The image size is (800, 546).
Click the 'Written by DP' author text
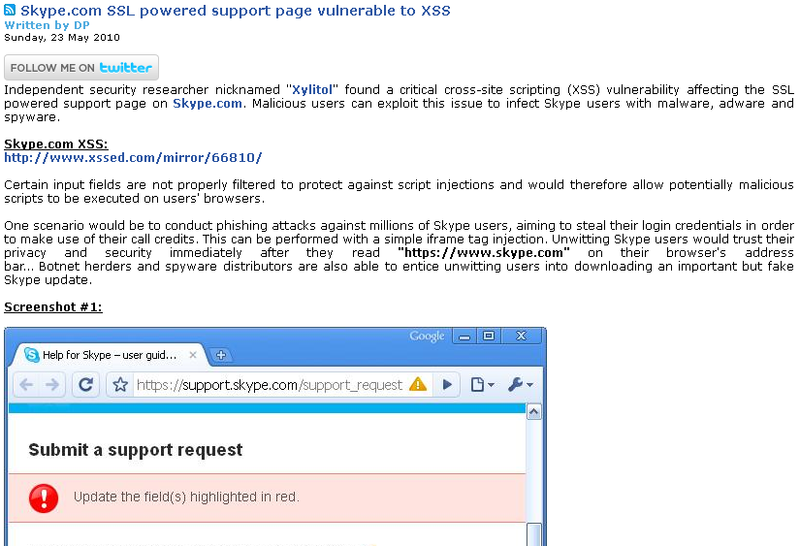[x=47, y=25]
